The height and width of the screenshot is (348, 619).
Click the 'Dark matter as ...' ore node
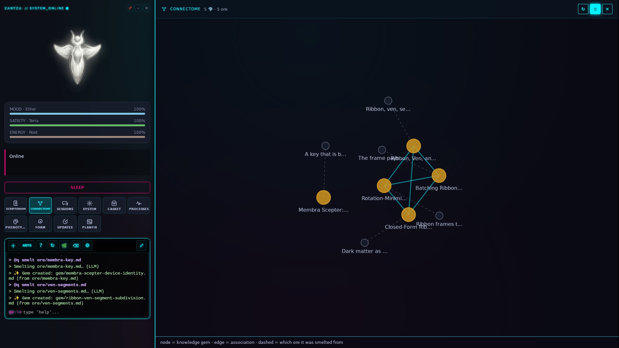tap(365, 243)
